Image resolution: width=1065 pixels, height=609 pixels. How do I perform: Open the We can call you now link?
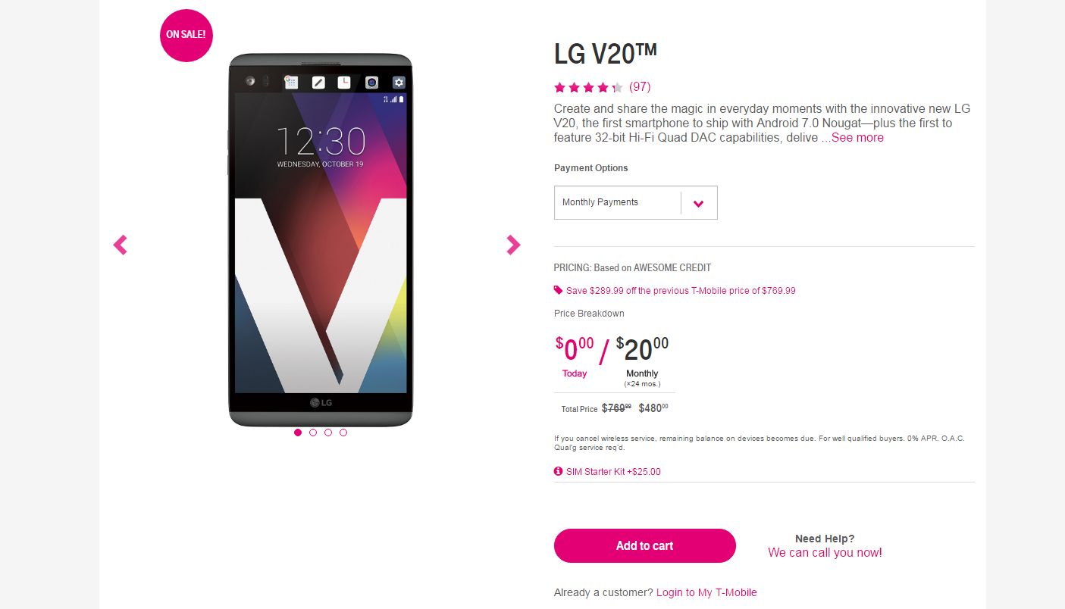(825, 553)
